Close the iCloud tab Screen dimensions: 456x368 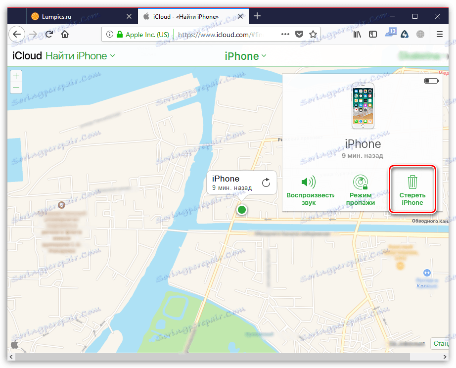click(x=240, y=17)
